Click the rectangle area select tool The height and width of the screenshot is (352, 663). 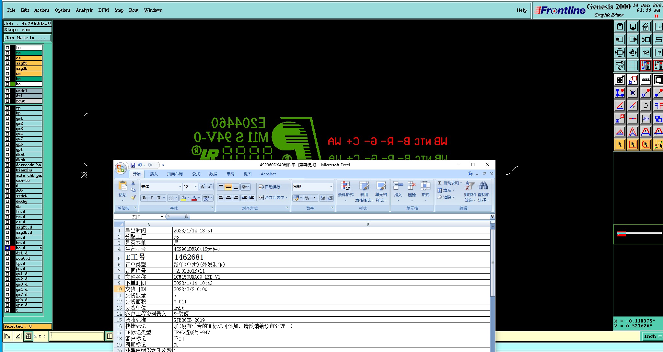point(633,145)
